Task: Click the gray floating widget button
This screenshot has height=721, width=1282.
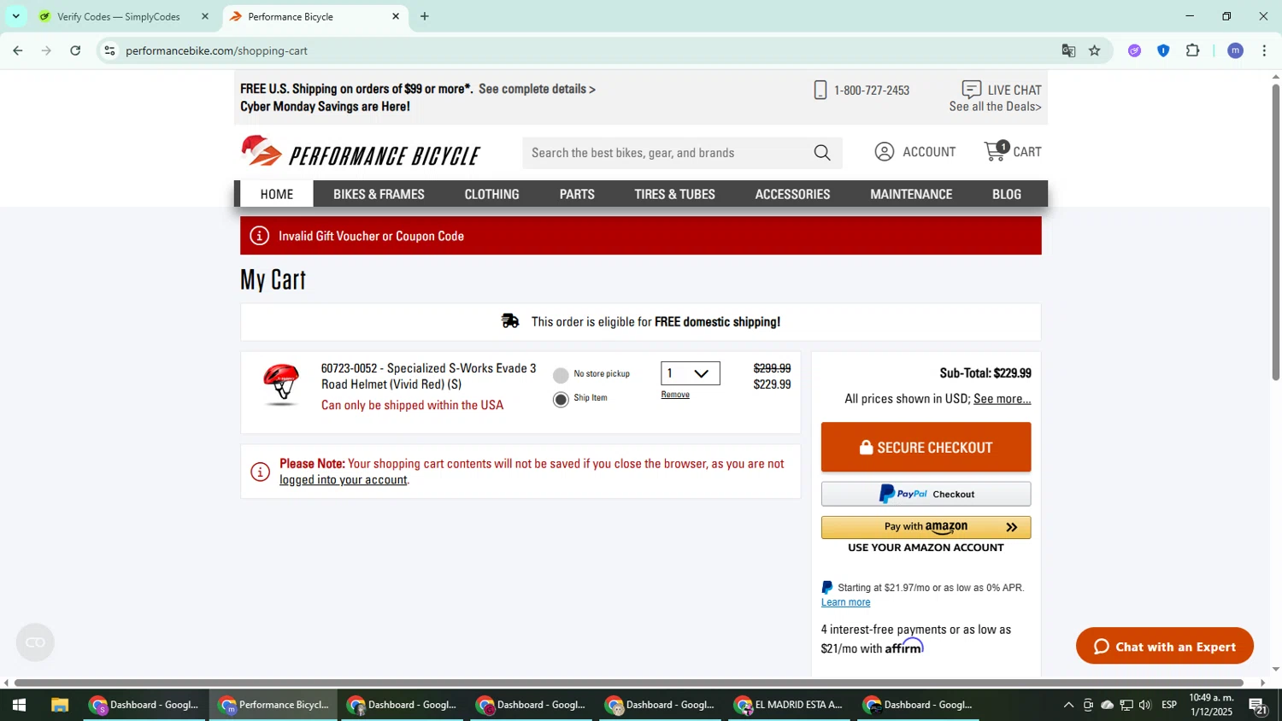Action: pyautogui.click(x=35, y=642)
